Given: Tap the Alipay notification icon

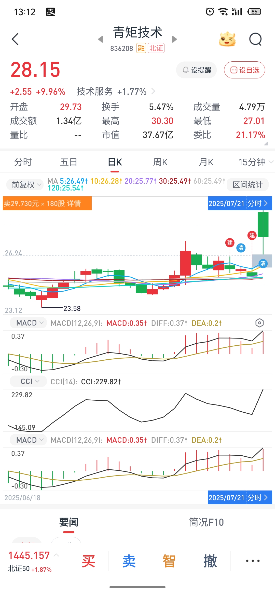Looking at the screenshot, I should pyautogui.click(x=50, y=12).
